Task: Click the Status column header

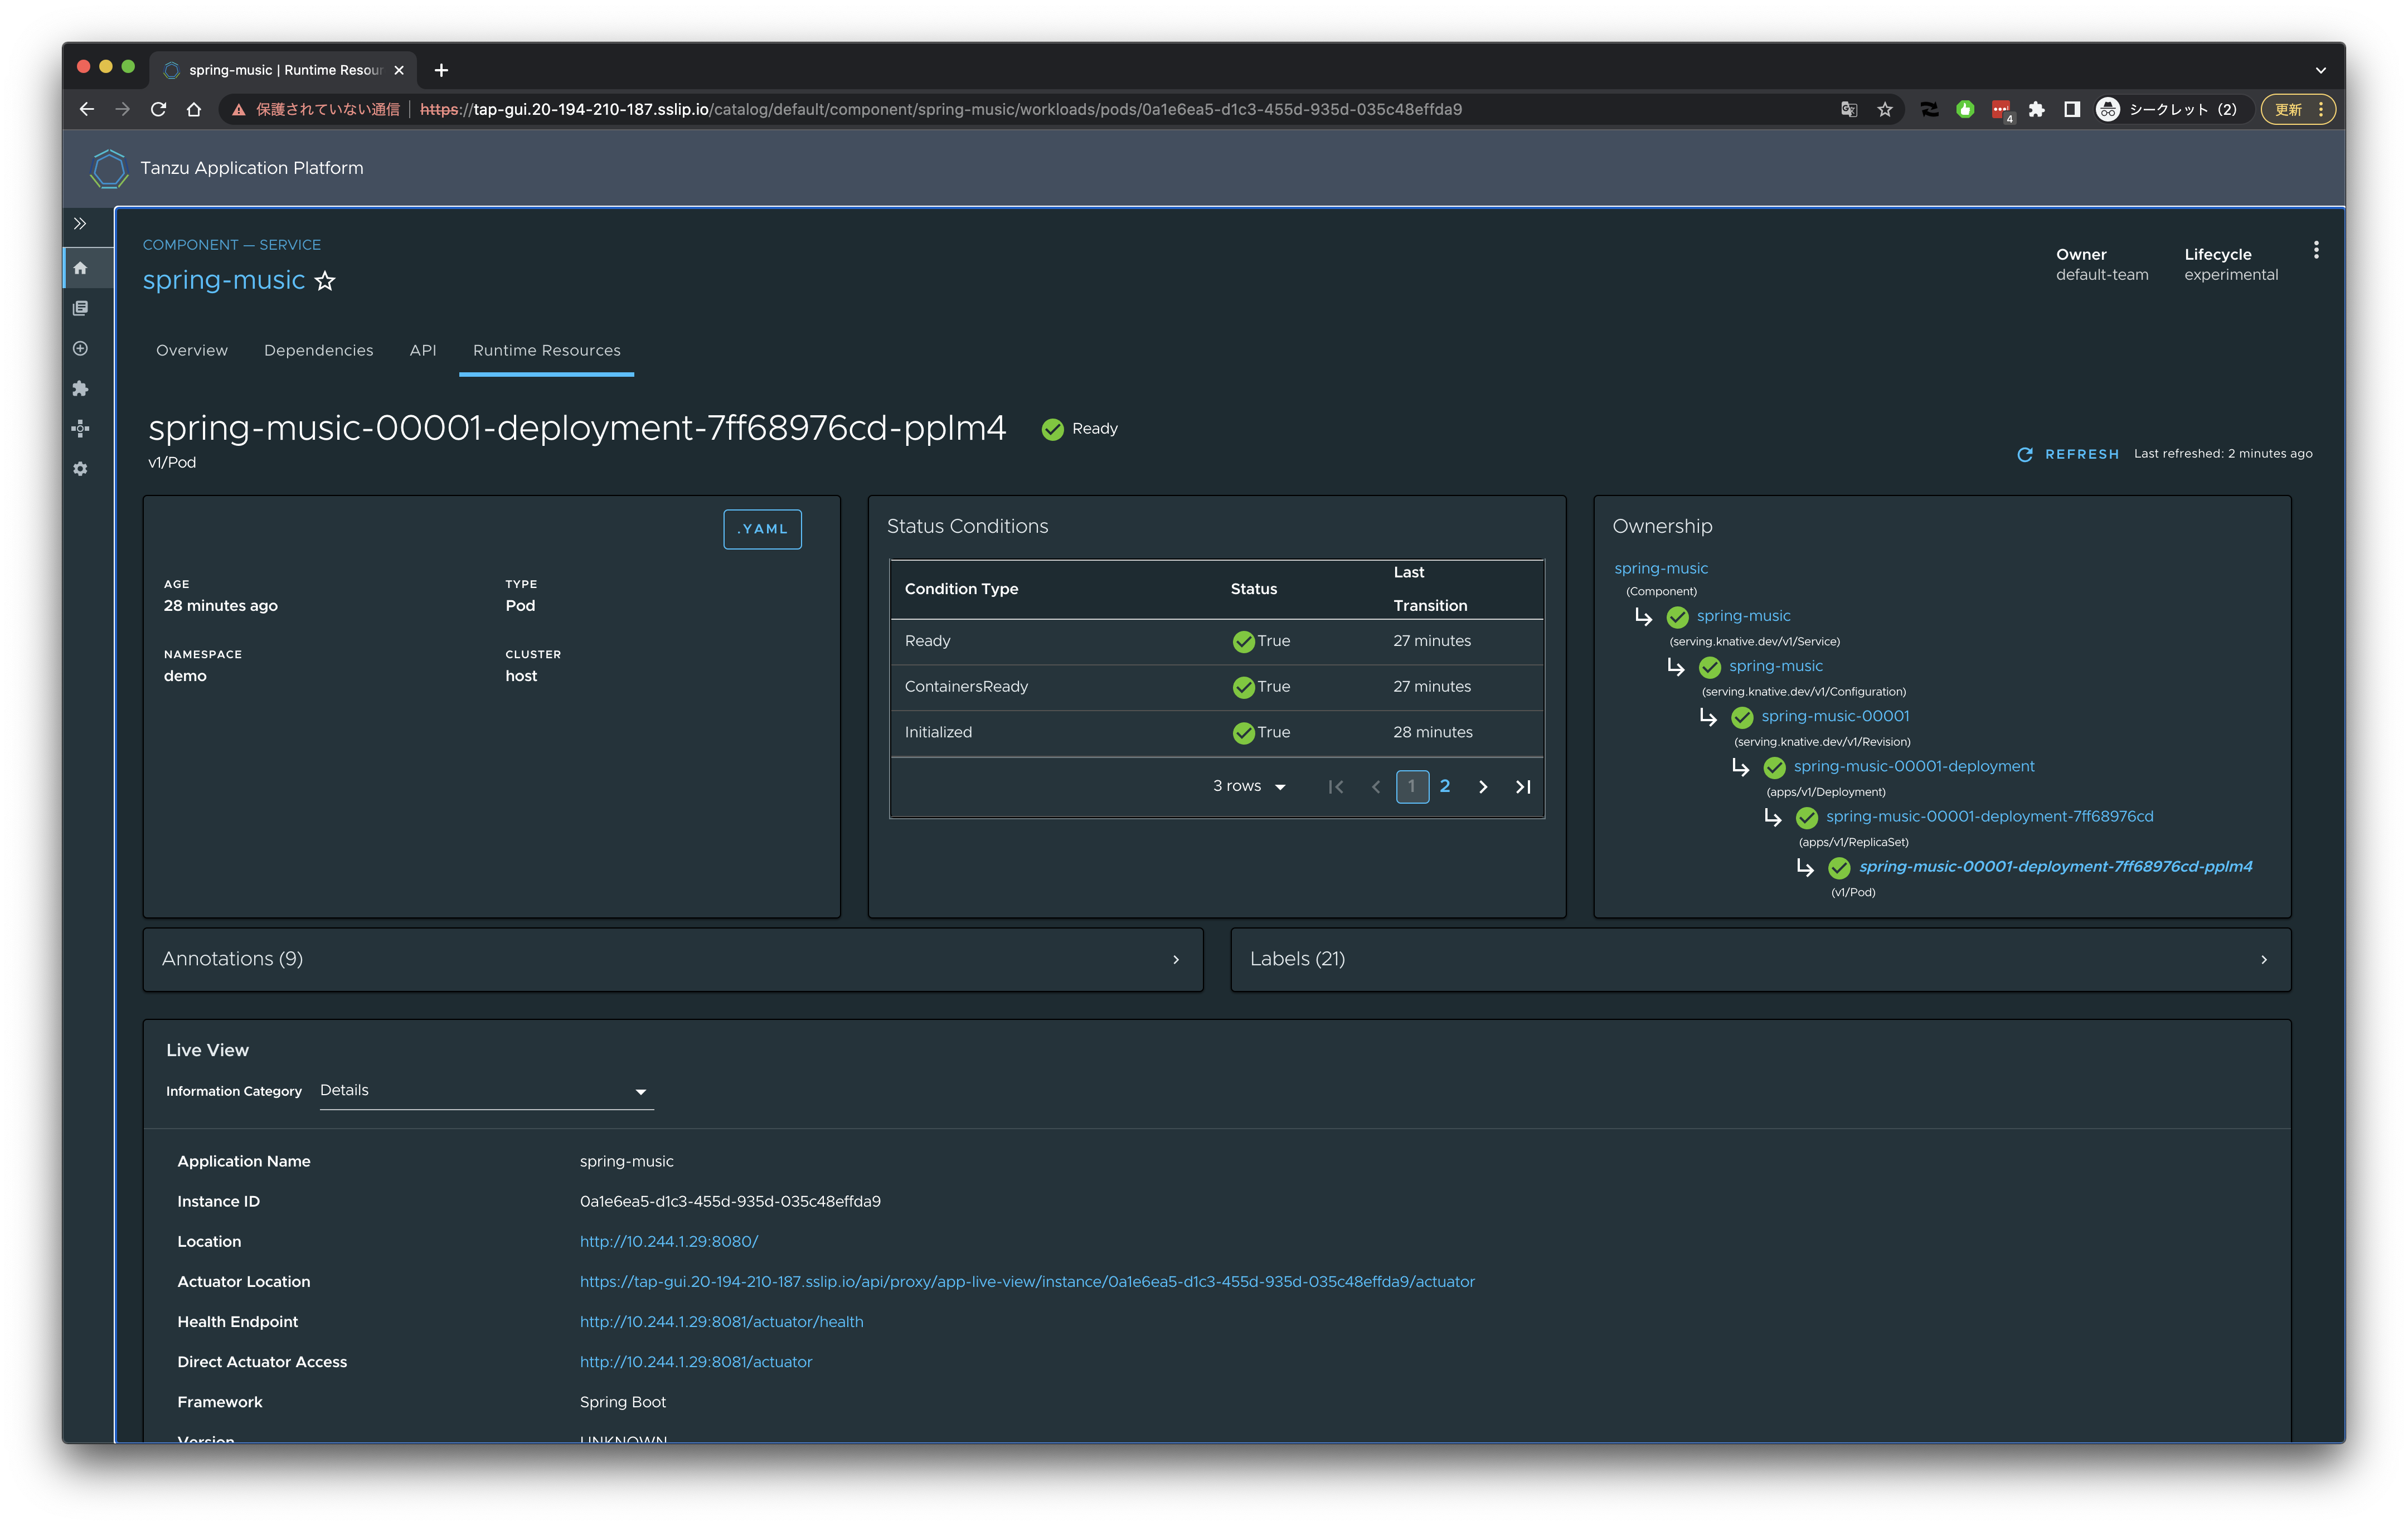Action: pos(1253,589)
